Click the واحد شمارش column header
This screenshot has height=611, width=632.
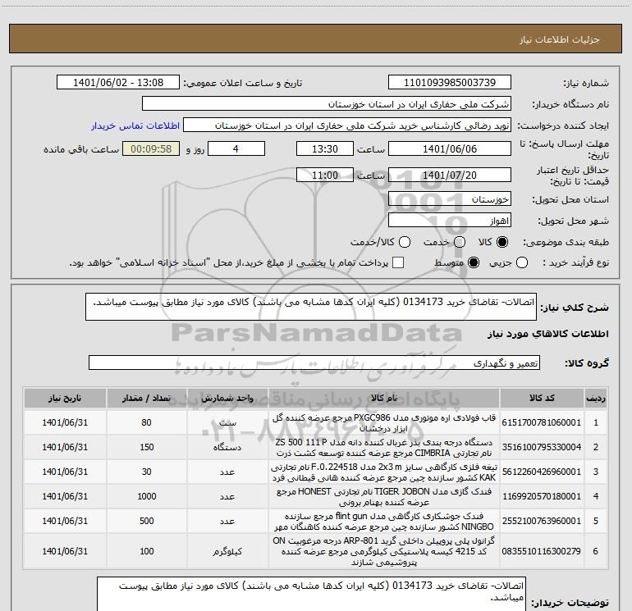click(227, 399)
